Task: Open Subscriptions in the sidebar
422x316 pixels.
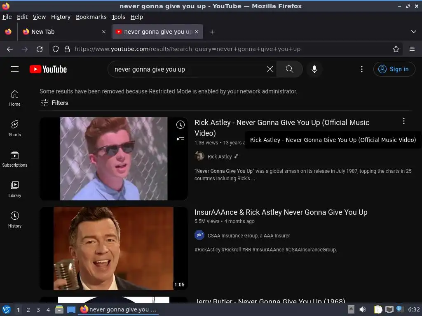Action: click(15, 159)
